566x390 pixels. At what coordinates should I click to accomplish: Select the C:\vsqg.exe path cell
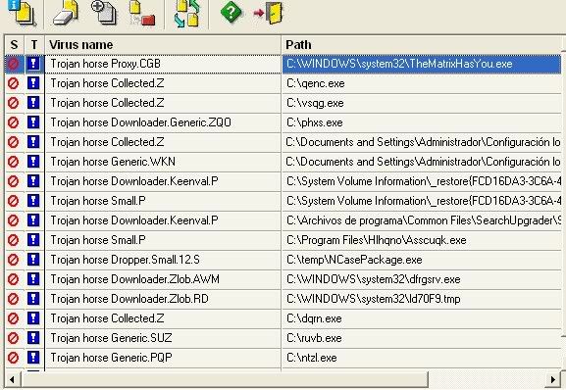click(422, 103)
